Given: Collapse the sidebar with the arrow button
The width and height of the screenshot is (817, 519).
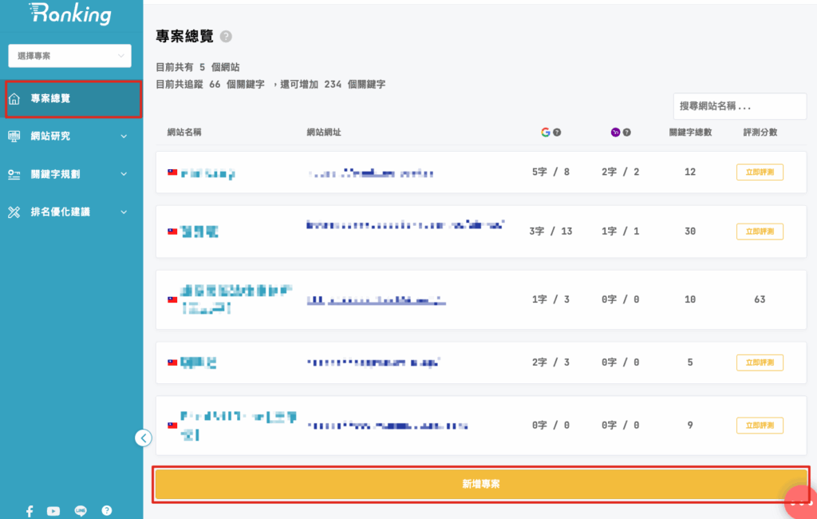Looking at the screenshot, I should click(x=144, y=438).
